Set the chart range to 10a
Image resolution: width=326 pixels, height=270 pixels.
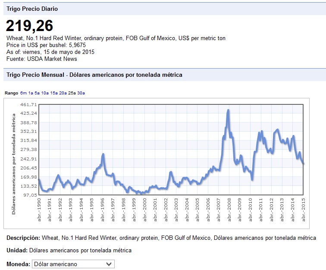click(x=45, y=93)
